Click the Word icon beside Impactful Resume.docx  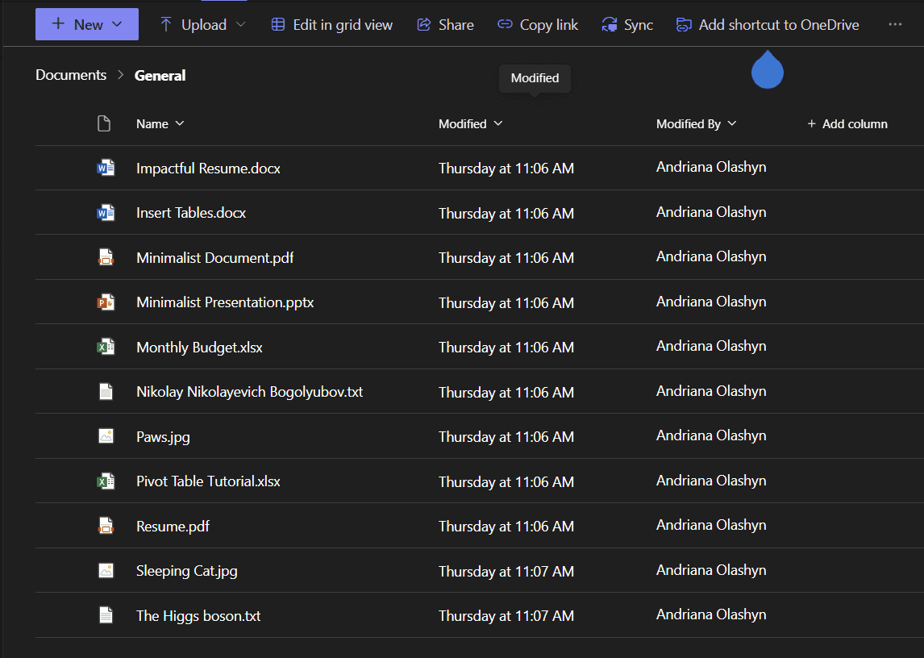click(x=105, y=169)
